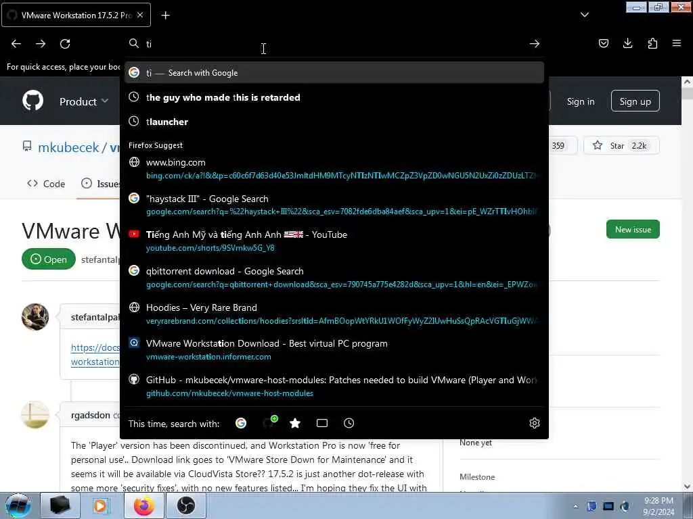Screen dimensions: 693x519
Task: Open the rgadsdon username link
Action: pos(91,416)
